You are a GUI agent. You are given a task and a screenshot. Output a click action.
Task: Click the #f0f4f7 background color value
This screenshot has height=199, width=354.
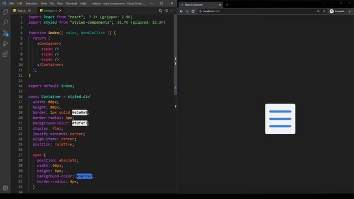[80, 123]
